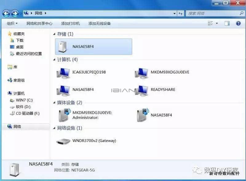Image resolution: width=246 pixels, height=181 pixels.
Task: Open the READYSHARE computer icon
Action: click(x=141, y=90)
